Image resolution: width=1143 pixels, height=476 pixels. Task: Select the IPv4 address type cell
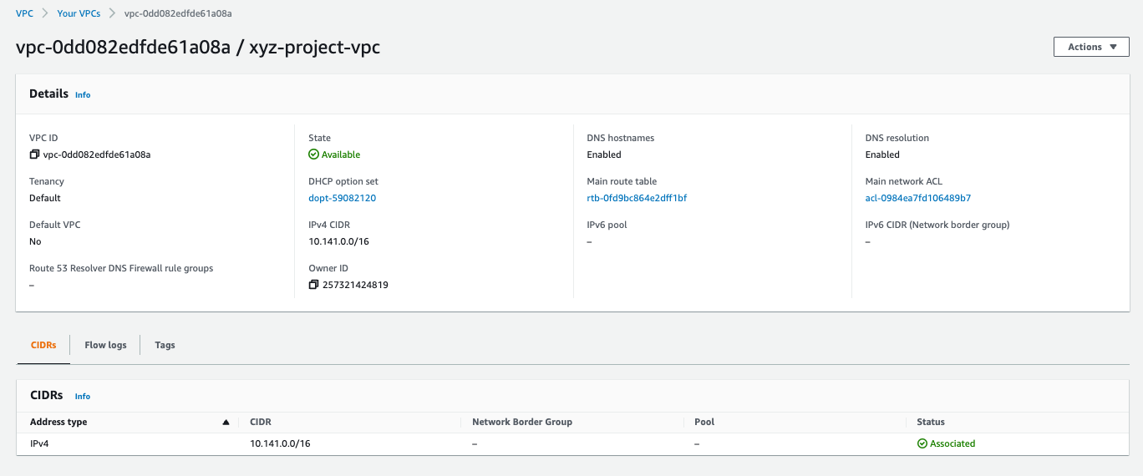pos(39,443)
